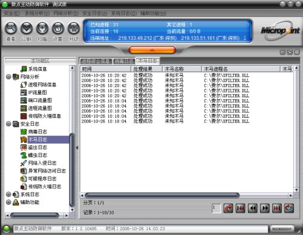The image size is (303, 235).
Task: Open the 系统分析(V) menu
Action: click(37, 13)
